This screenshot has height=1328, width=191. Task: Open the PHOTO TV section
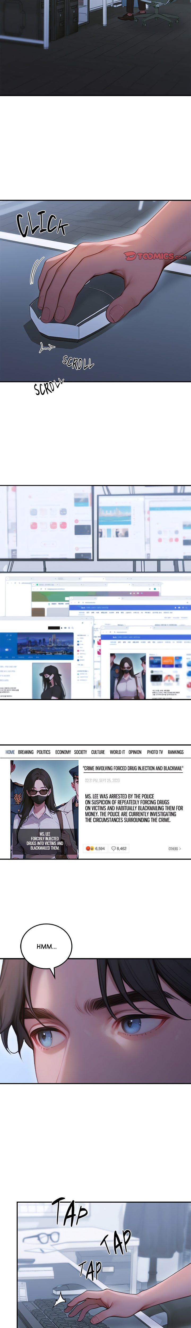(154, 752)
